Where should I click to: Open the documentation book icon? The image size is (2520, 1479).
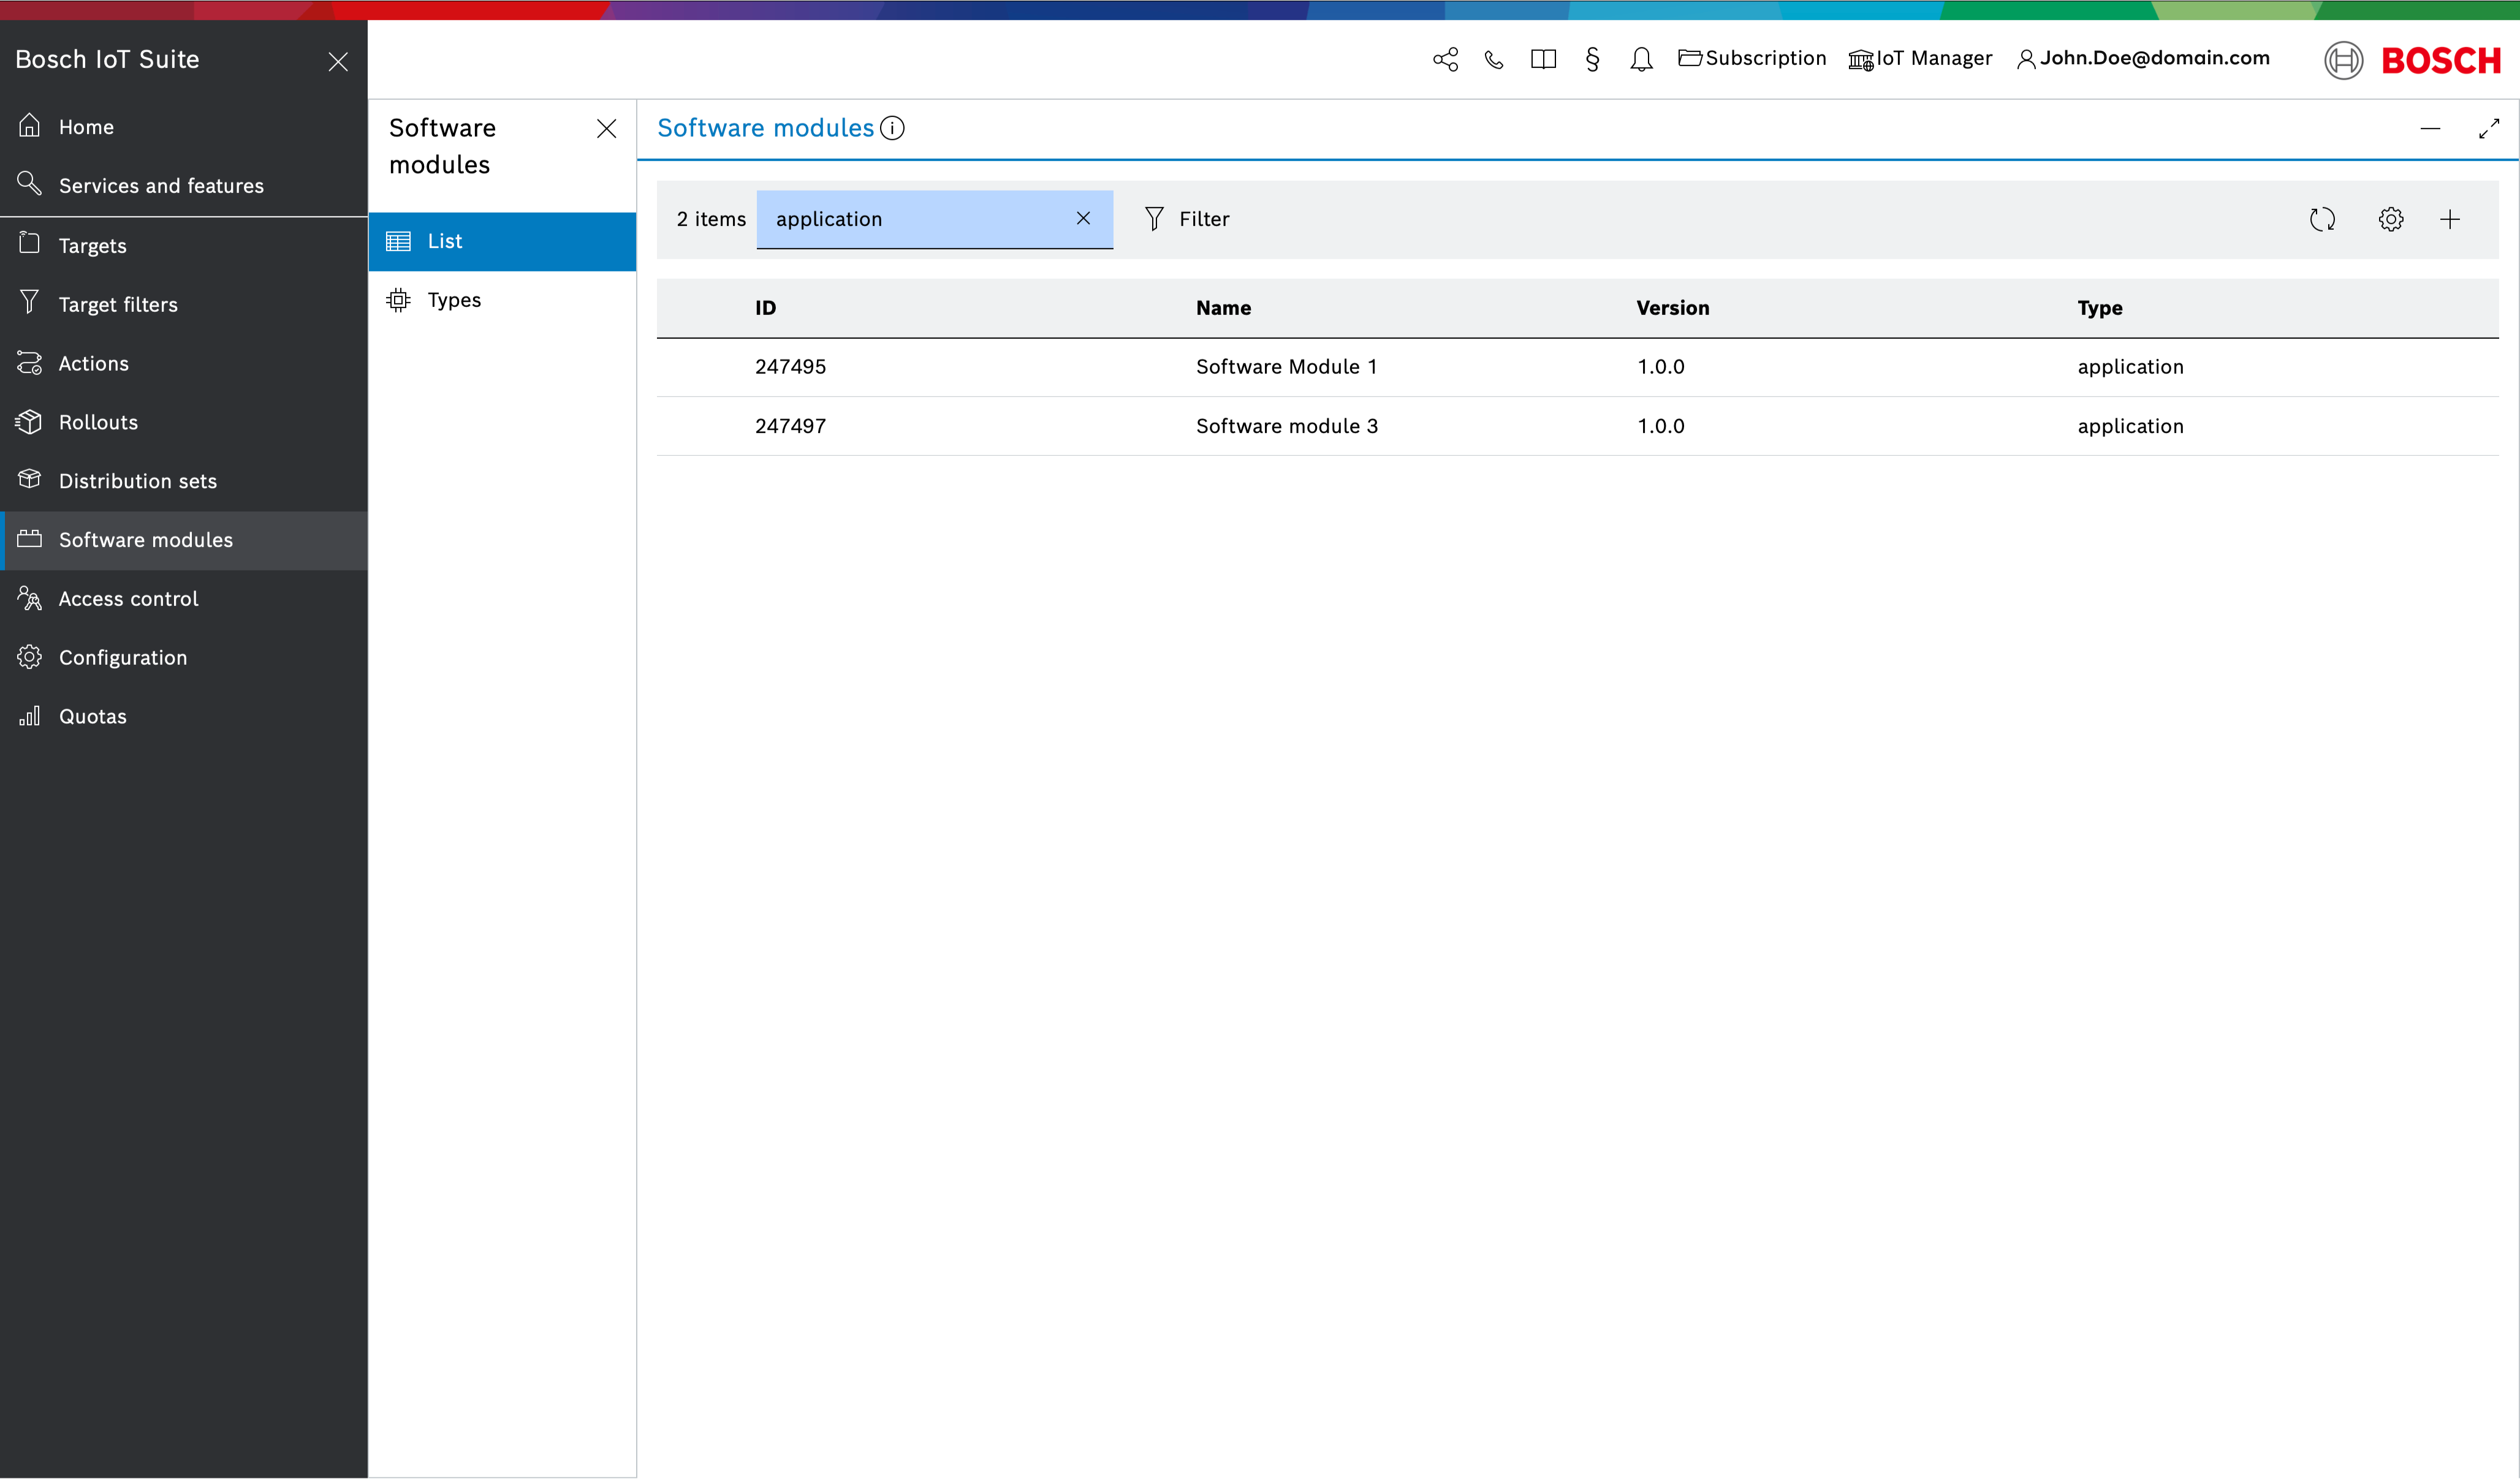point(1543,59)
